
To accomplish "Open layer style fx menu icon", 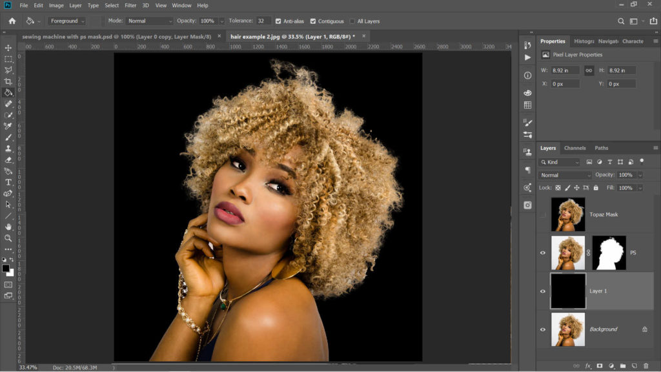I will pos(588,366).
